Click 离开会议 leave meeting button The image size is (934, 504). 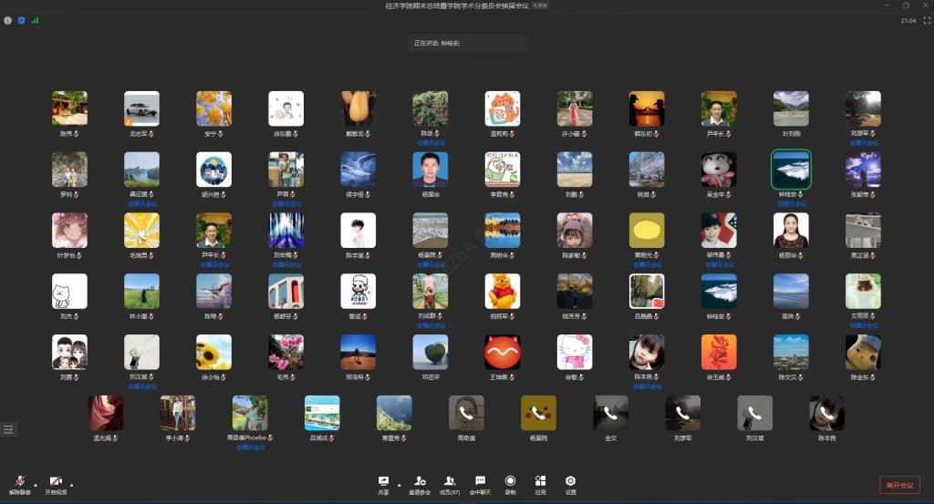899,485
